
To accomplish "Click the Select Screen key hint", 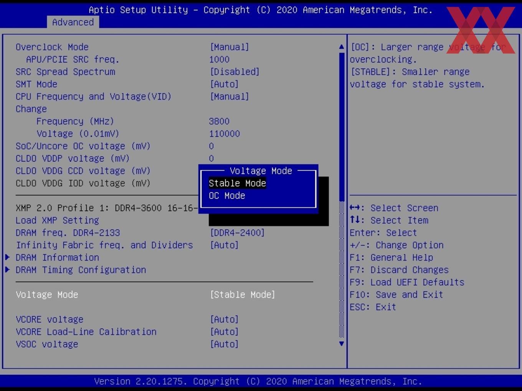I will 394,208.
